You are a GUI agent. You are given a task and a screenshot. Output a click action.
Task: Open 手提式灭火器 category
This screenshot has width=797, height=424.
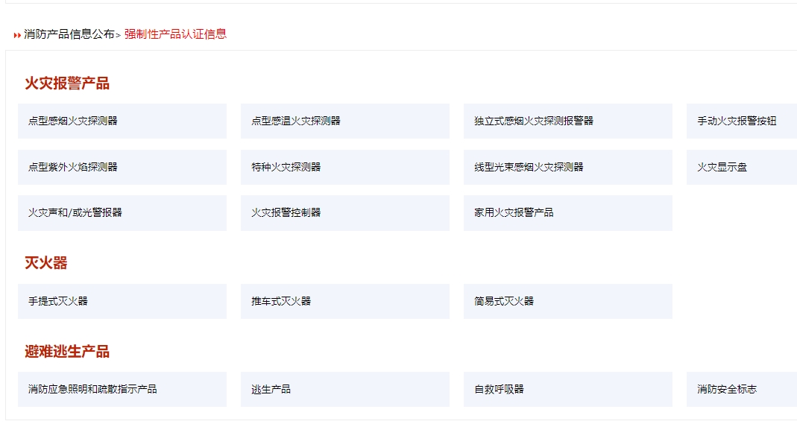122,301
